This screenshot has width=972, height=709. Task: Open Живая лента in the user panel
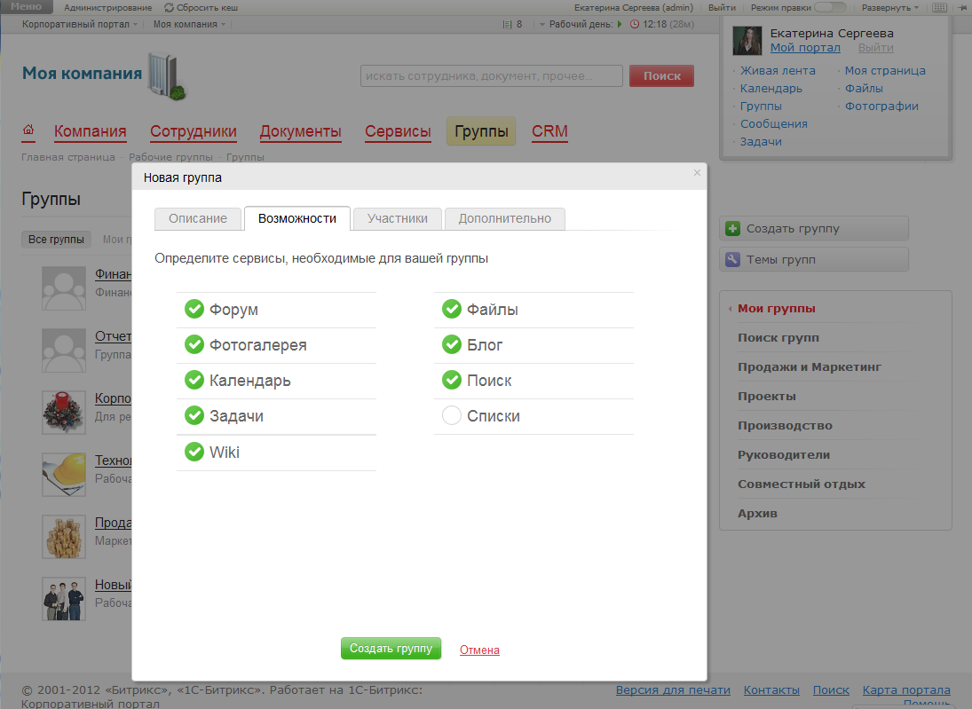point(778,71)
